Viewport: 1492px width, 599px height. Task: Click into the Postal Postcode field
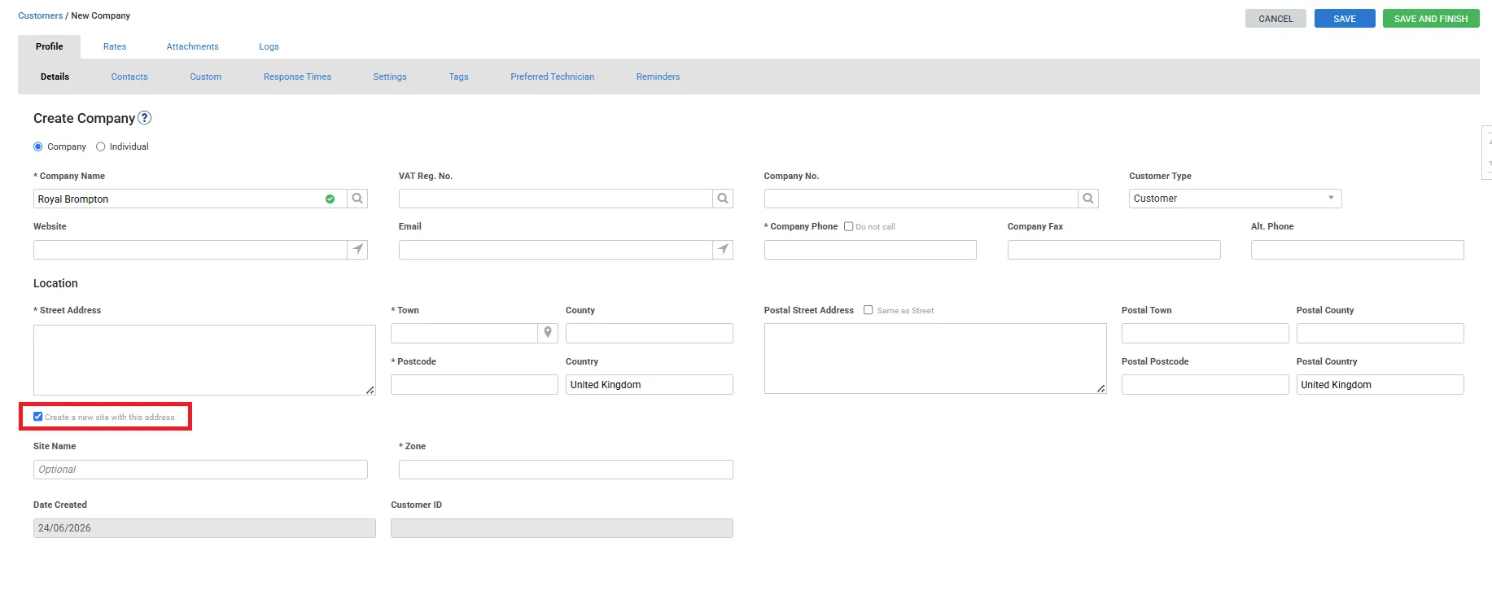(1205, 384)
